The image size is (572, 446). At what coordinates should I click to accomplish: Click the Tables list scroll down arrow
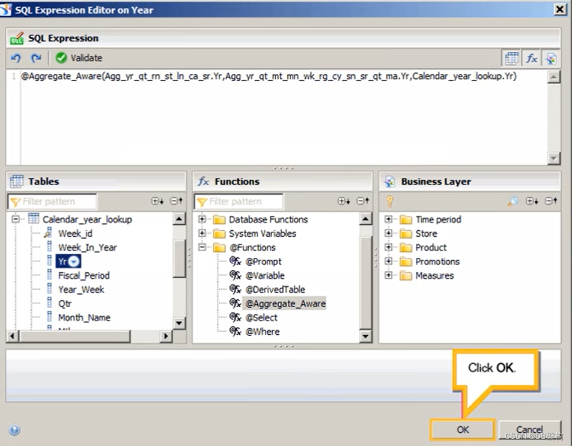click(x=179, y=323)
